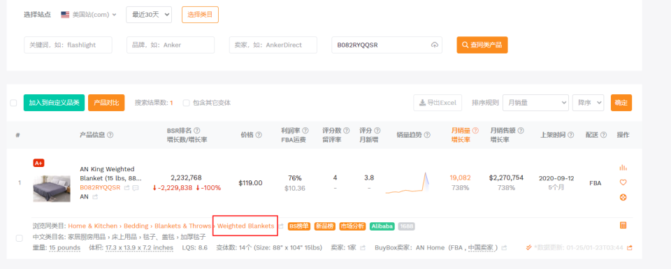Screen dimensions: 671x269
Task: Click the sales trend sparkline chart
Action: click(407, 183)
